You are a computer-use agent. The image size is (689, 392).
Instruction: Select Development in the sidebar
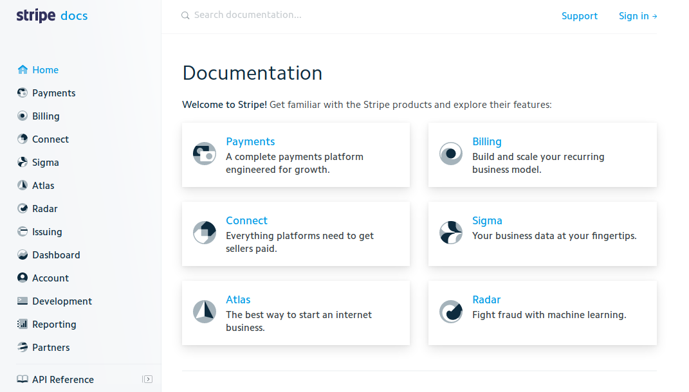coord(62,301)
